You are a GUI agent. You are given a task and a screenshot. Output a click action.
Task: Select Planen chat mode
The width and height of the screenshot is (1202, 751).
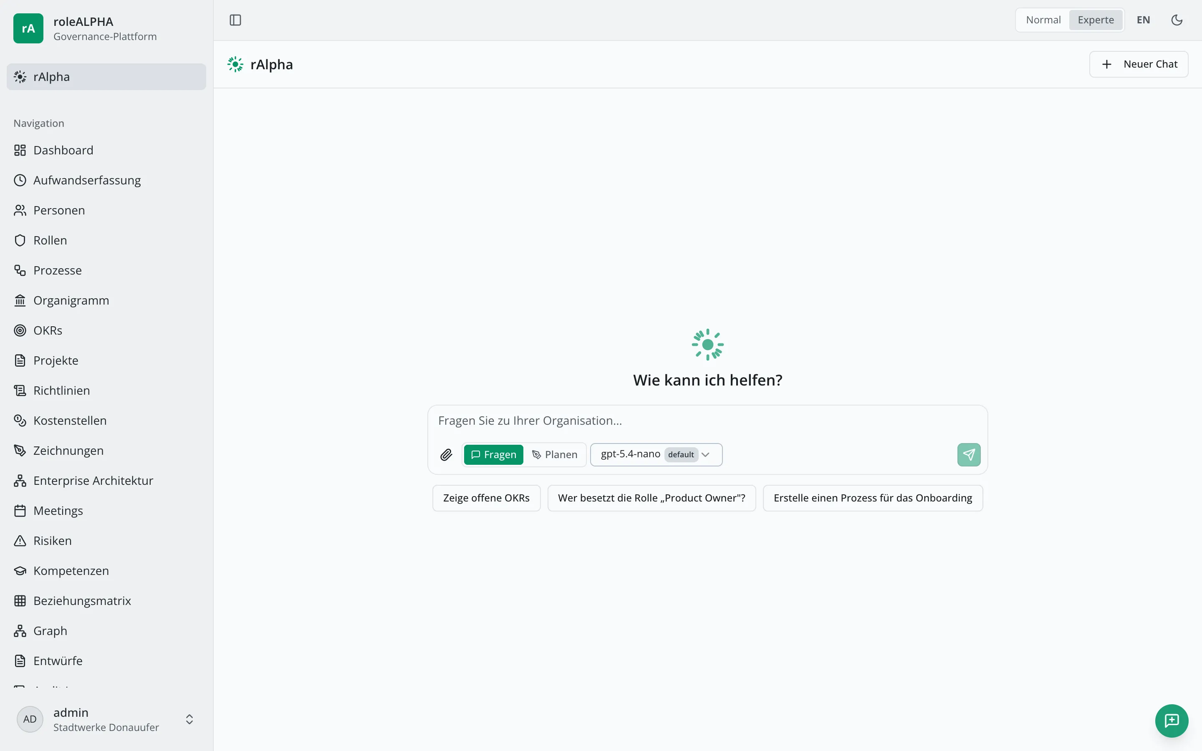point(554,454)
